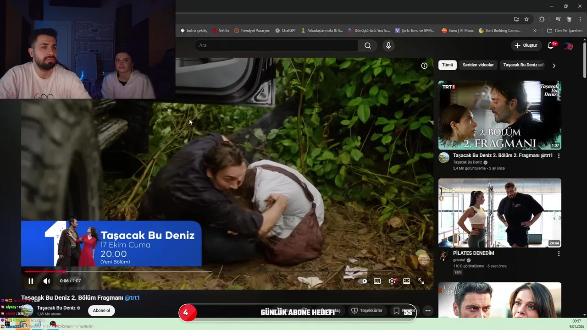The width and height of the screenshot is (587, 330).
Task: Open the media control icon in toolbar
Action: coord(558,19)
